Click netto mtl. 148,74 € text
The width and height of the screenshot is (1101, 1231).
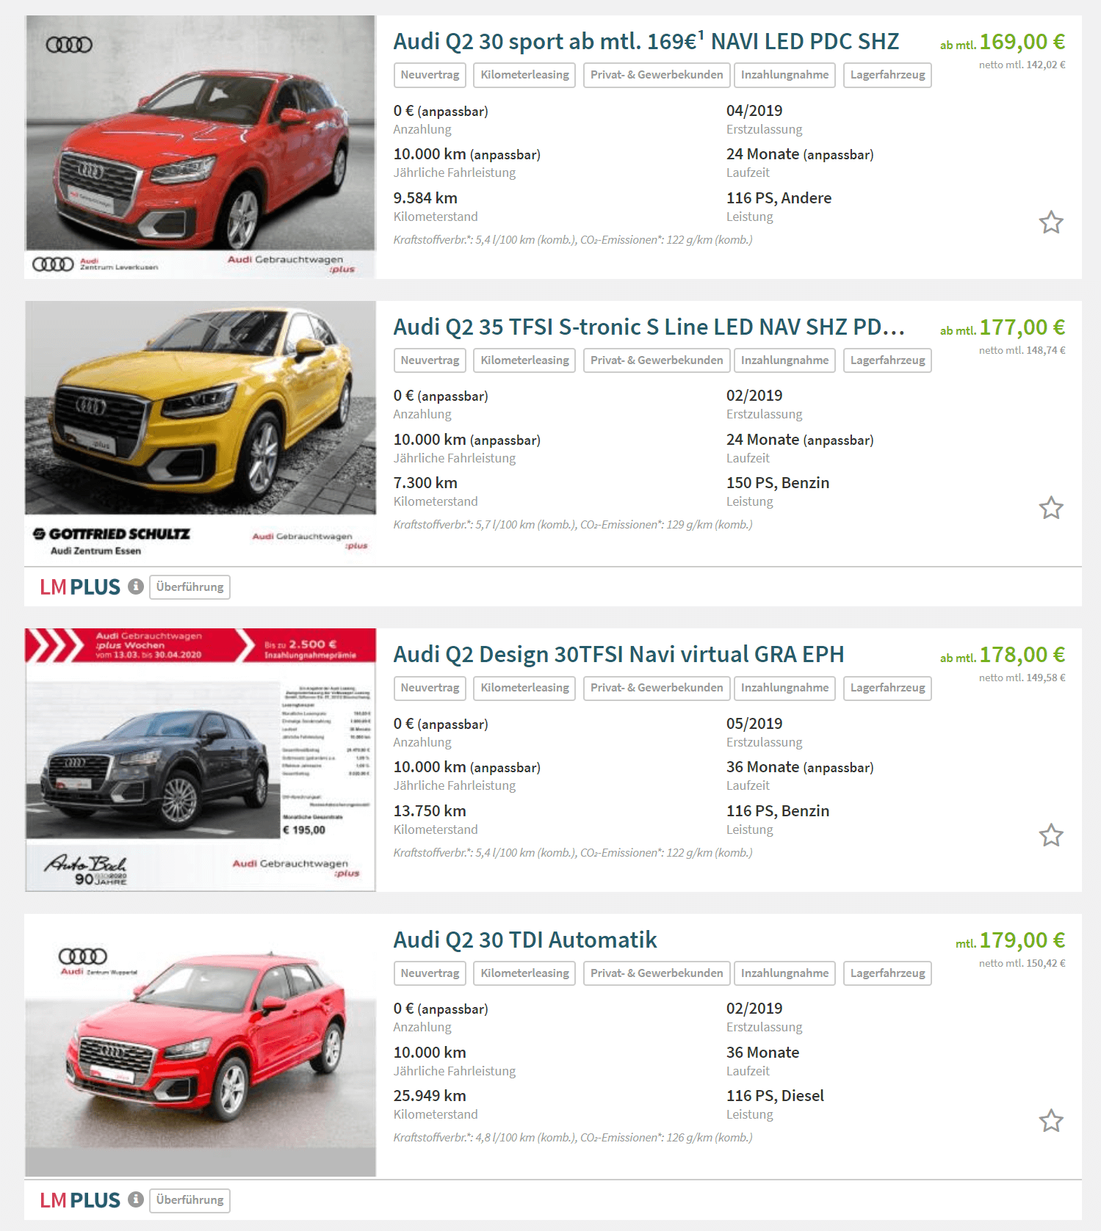(1022, 350)
